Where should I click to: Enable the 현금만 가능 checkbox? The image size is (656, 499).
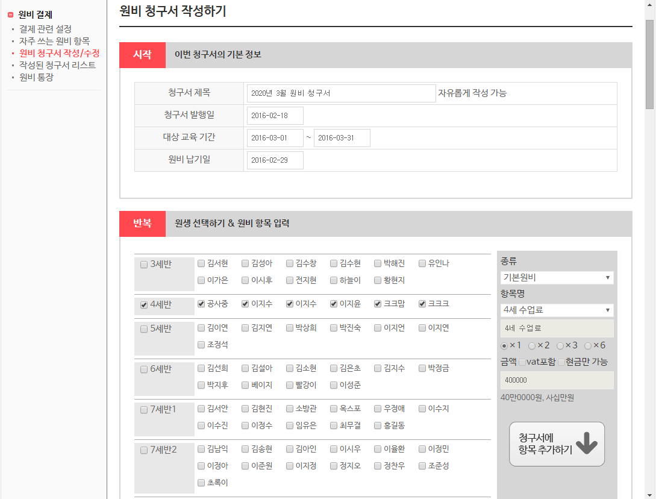(561, 362)
